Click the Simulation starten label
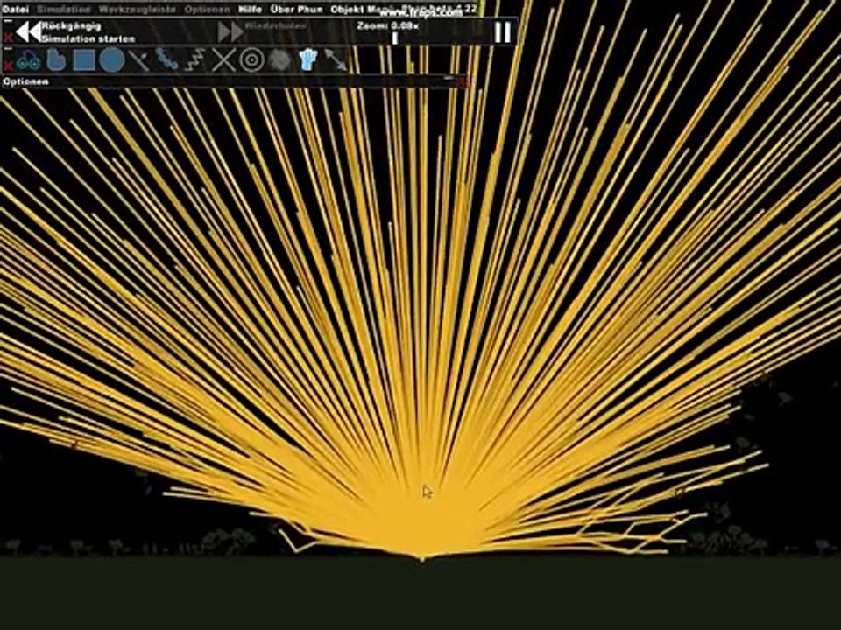The height and width of the screenshot is (630, 841). (88, 39)
